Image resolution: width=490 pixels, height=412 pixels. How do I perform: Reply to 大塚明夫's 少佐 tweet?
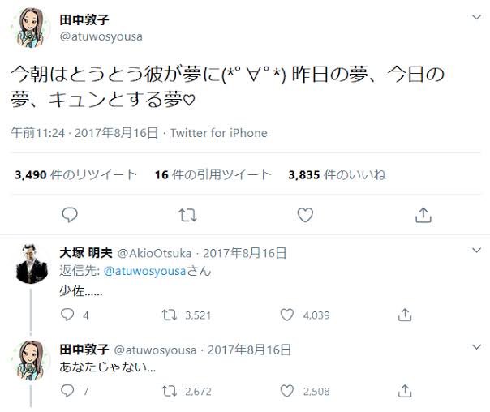(x=68, y=315)
